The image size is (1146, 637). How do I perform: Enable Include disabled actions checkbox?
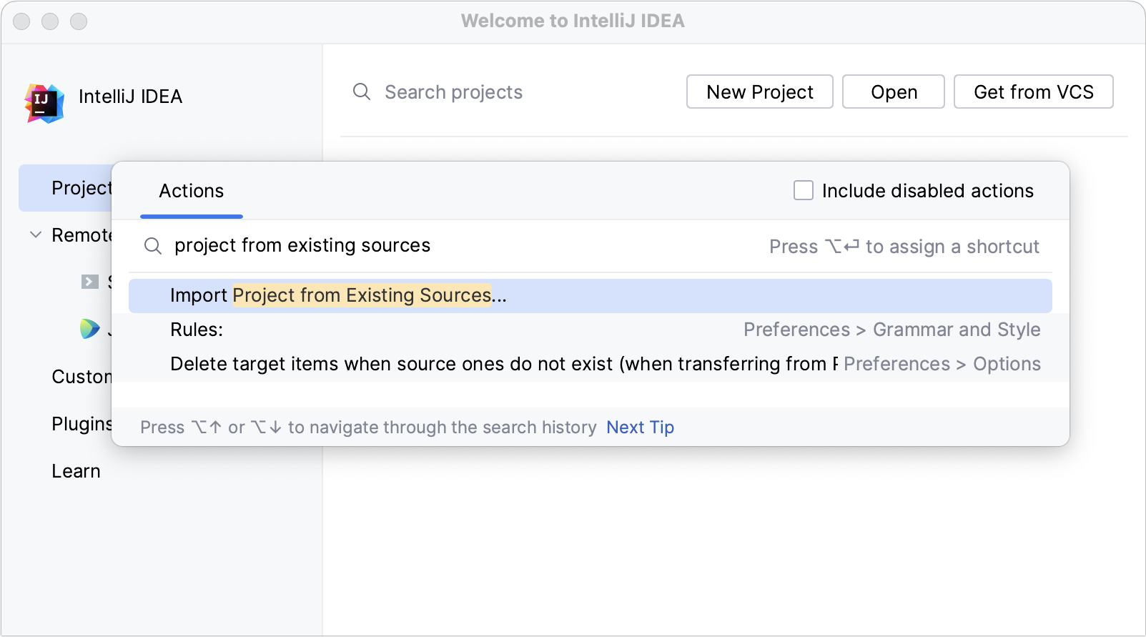click(x=804, y=190)
